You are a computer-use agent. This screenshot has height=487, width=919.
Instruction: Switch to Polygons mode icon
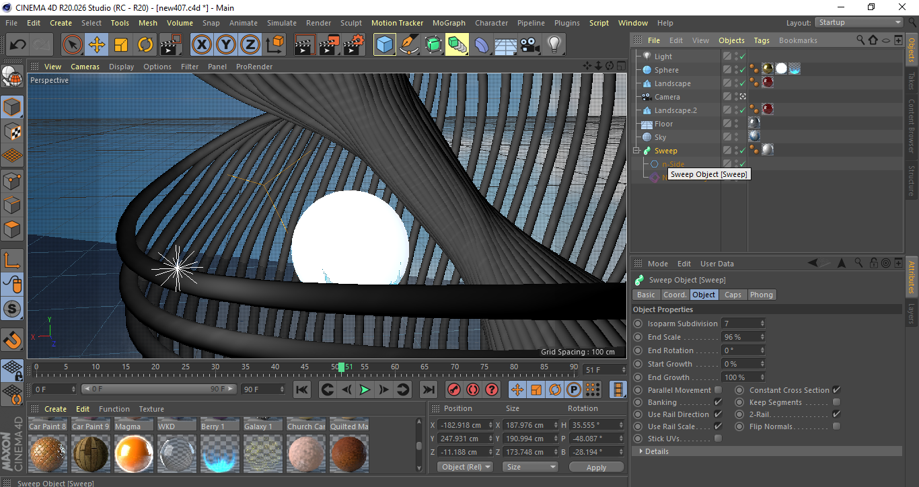pyautogui.click(x=12, y=229)
